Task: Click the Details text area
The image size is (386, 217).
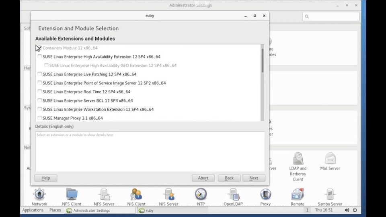Action: tap(150, 151)
